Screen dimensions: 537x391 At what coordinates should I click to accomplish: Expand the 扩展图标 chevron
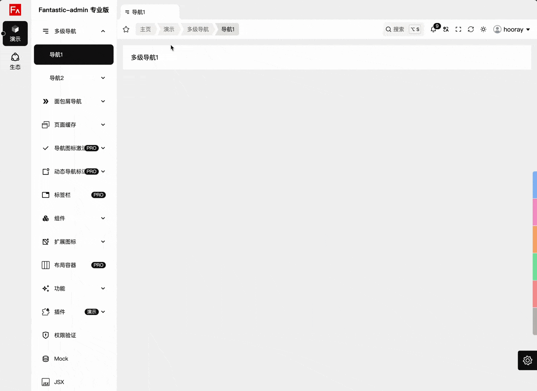click(x=103, y=241)
